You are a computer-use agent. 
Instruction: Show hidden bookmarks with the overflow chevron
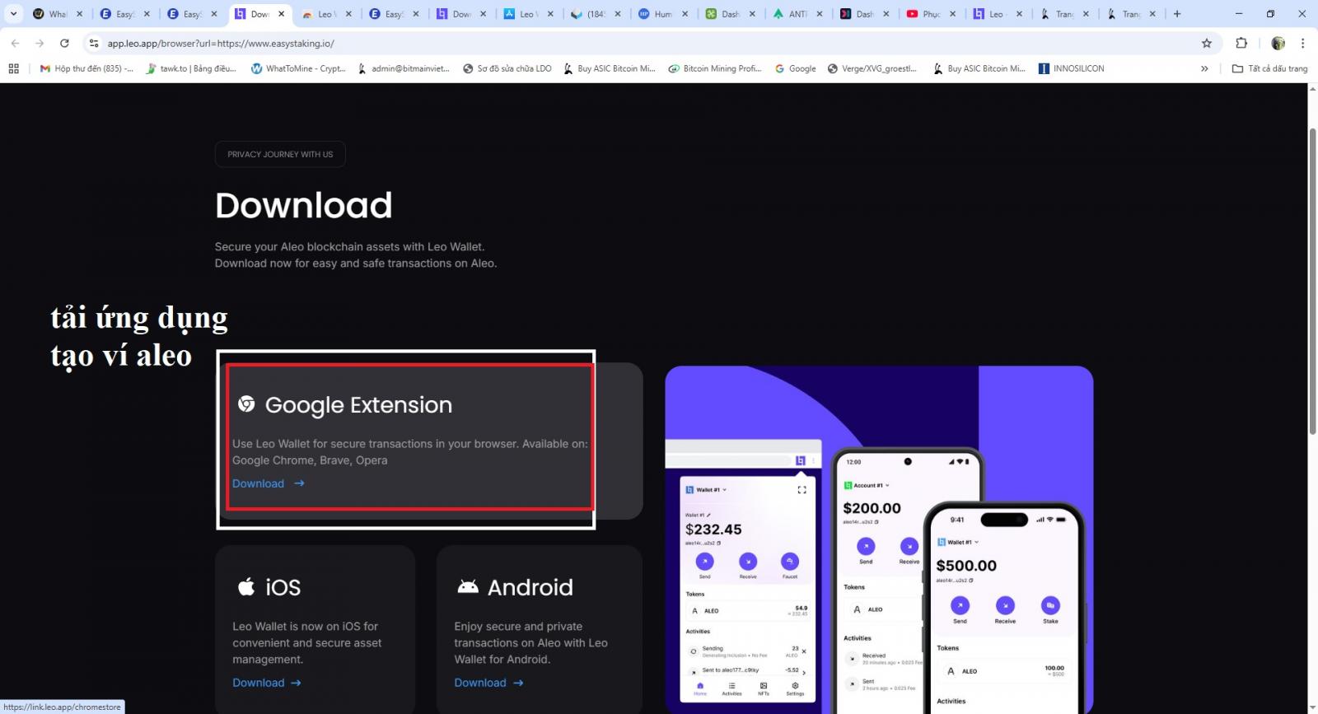click(1204, 68)
